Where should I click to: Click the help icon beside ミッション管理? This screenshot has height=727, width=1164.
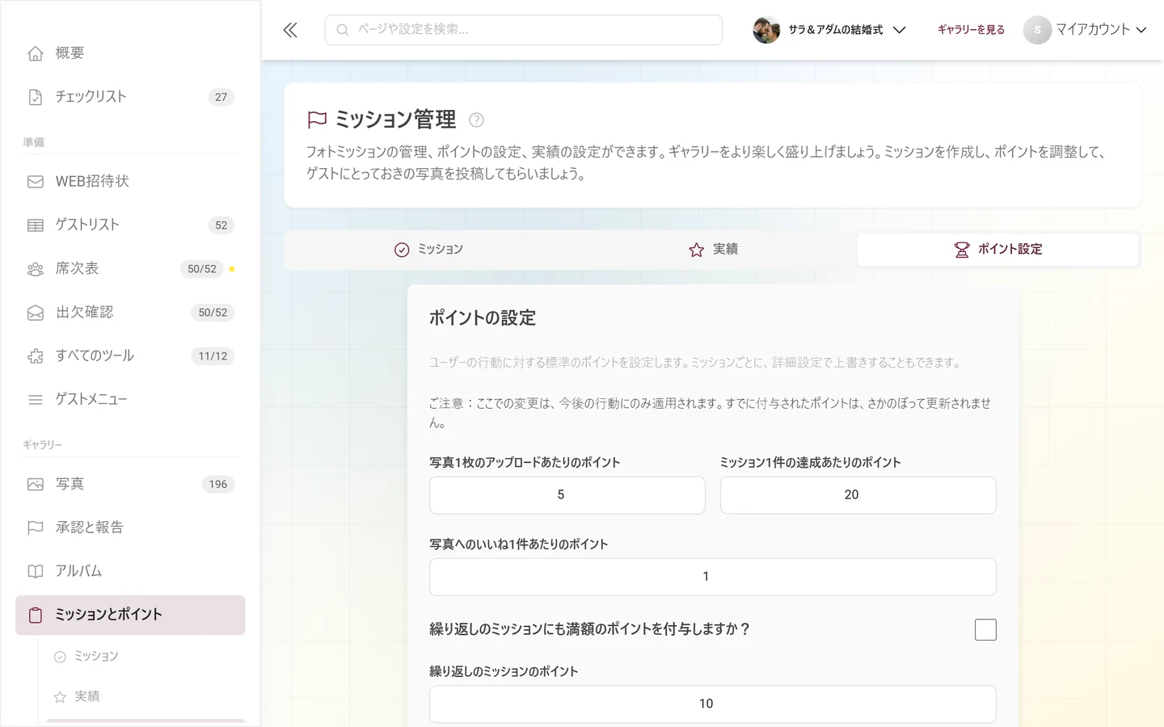477,120
